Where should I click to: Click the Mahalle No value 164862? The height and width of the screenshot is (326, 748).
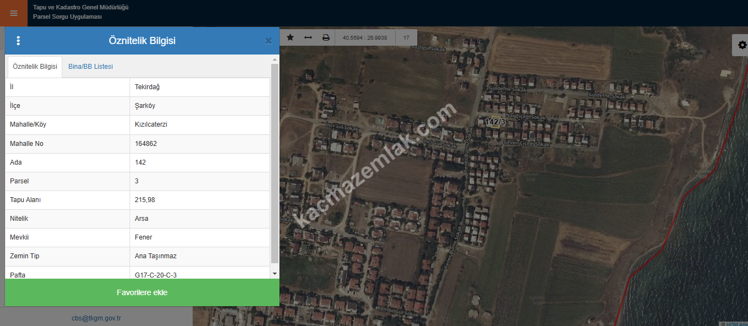click(x=146, y=144)
